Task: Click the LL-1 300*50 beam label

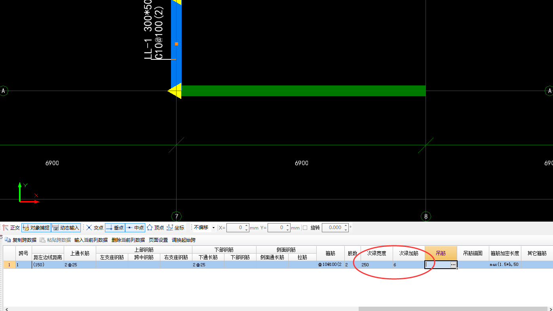Action: [x=148, y=30]
